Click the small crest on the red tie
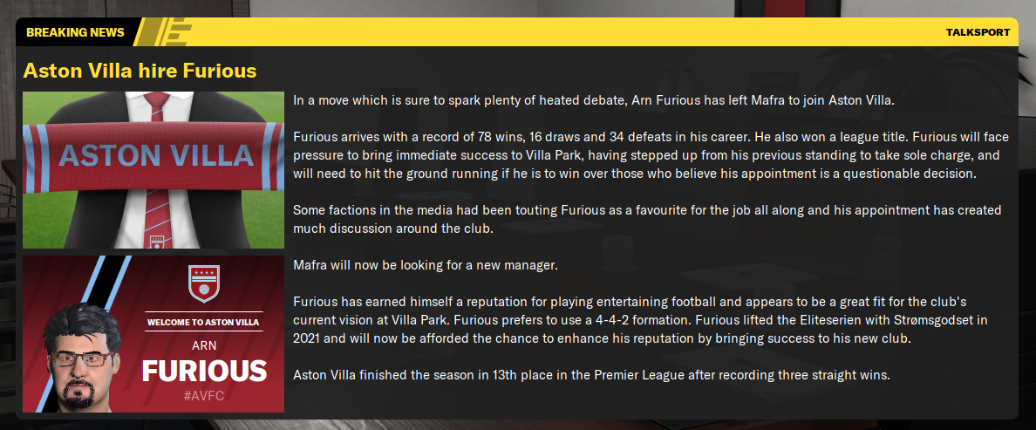The width and height of the screenshot is (1036, 430). 157,240
